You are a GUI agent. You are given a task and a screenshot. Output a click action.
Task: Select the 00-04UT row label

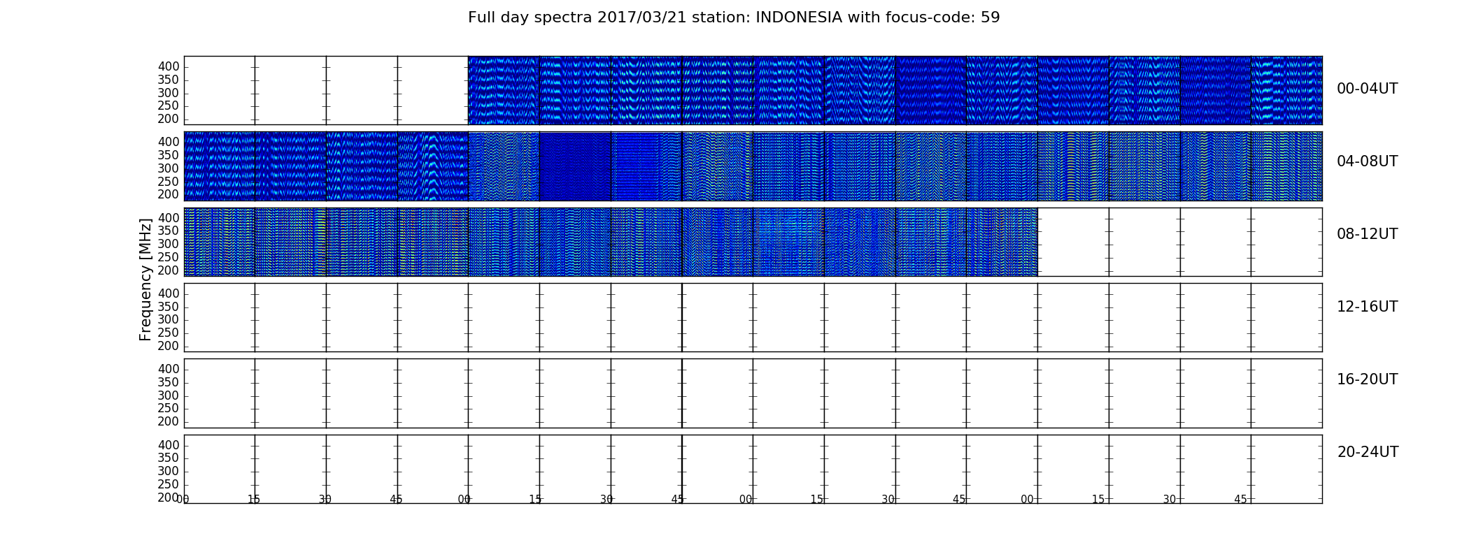[1367, 89]
